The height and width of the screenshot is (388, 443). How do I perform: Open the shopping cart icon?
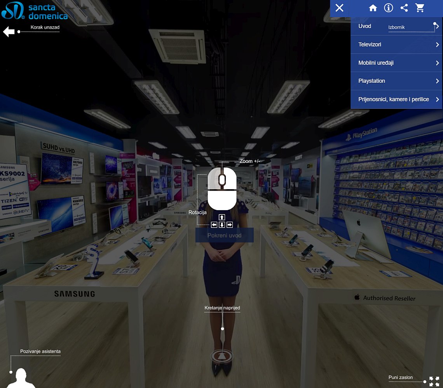[x=420, y=8]
